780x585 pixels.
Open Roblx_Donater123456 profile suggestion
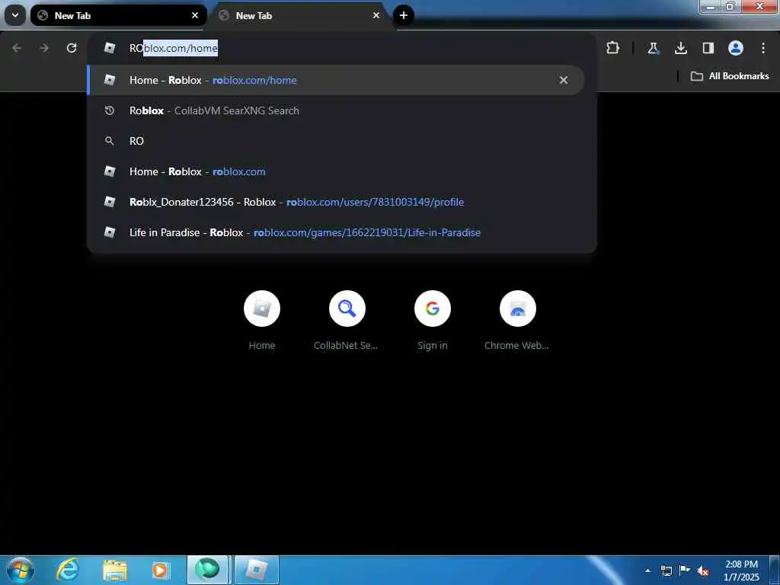(335, 202)
